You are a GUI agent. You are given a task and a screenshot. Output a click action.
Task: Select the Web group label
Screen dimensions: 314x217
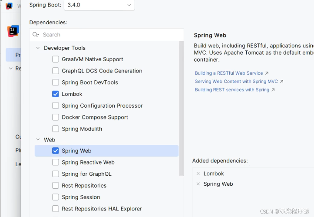coord(50,139)
